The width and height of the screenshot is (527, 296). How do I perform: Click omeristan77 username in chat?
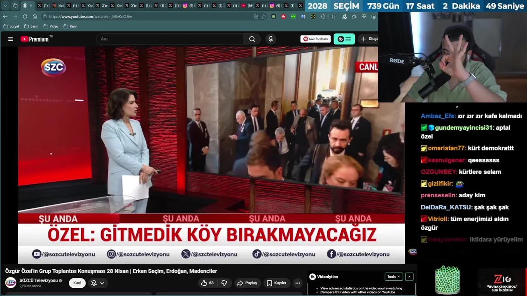click(447, 148)
